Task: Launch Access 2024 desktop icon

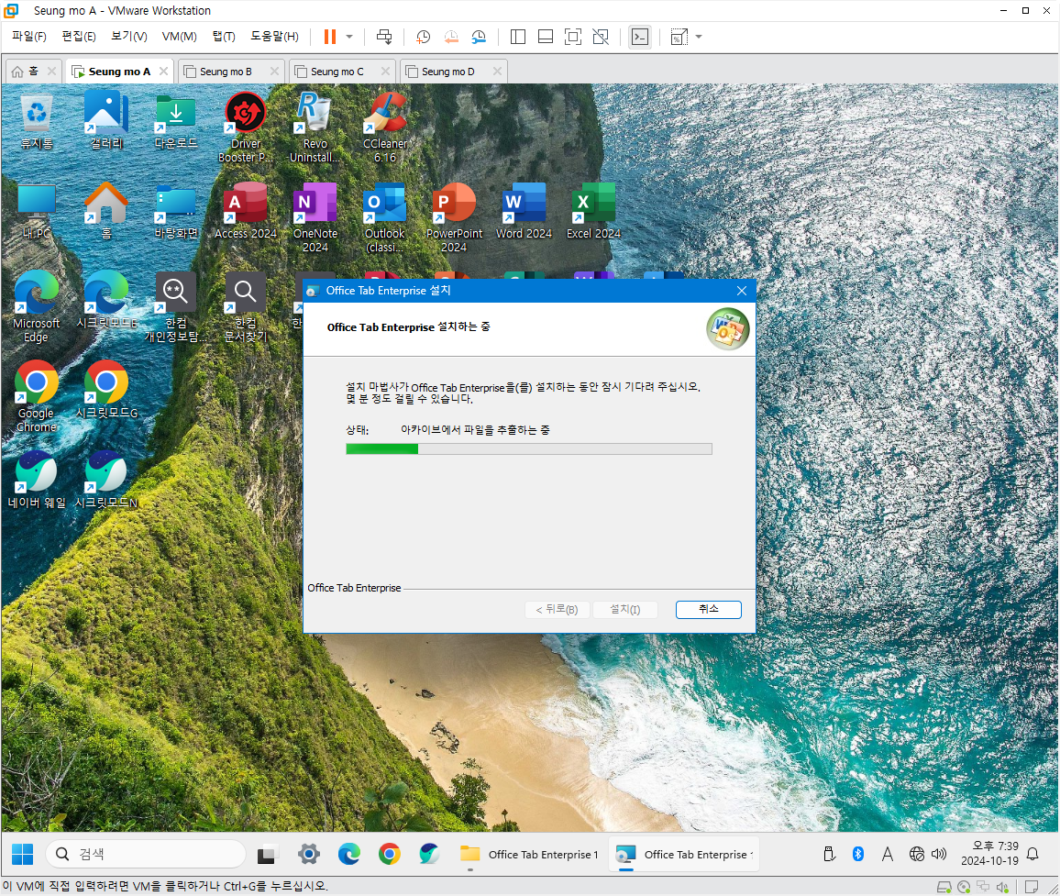Action: pyautogui.click(x=246, y=212)
